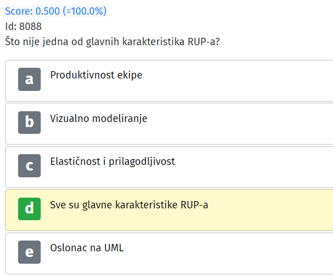Select answer badge 'a'
The height and width of the screenshot is (275, 333).
[29, 80]
